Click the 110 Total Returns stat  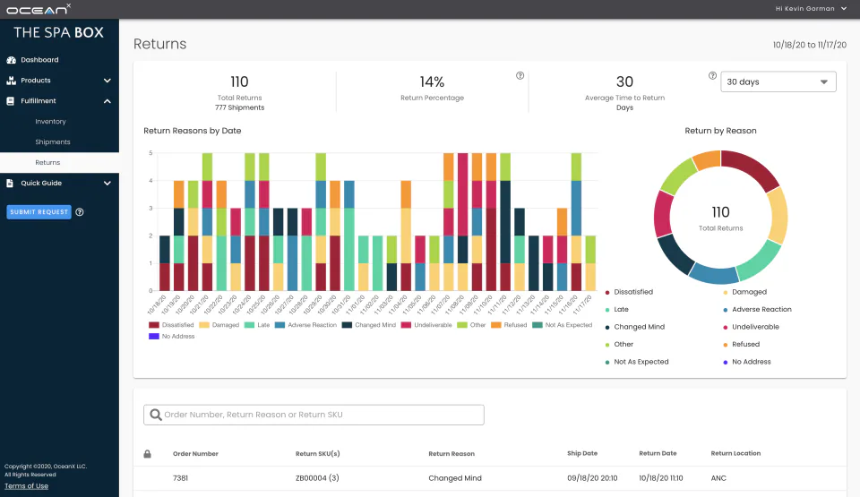240,91
